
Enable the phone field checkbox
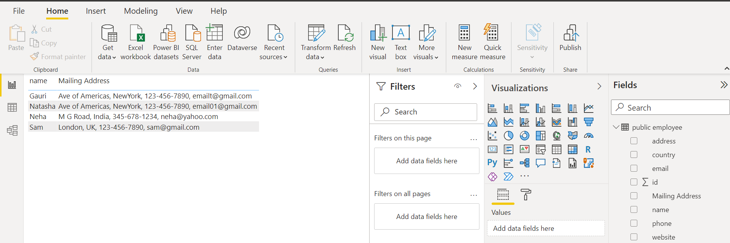click(x=634, y=223)
